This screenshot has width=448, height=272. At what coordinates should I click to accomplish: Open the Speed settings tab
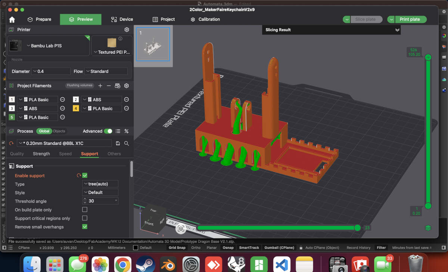pyautogui.click(x=65, y=154)
